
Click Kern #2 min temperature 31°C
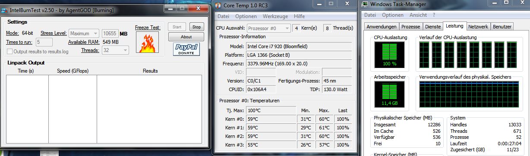[306, 136]
